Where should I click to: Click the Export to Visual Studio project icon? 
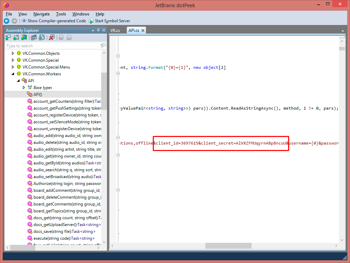tap(61, 38)
